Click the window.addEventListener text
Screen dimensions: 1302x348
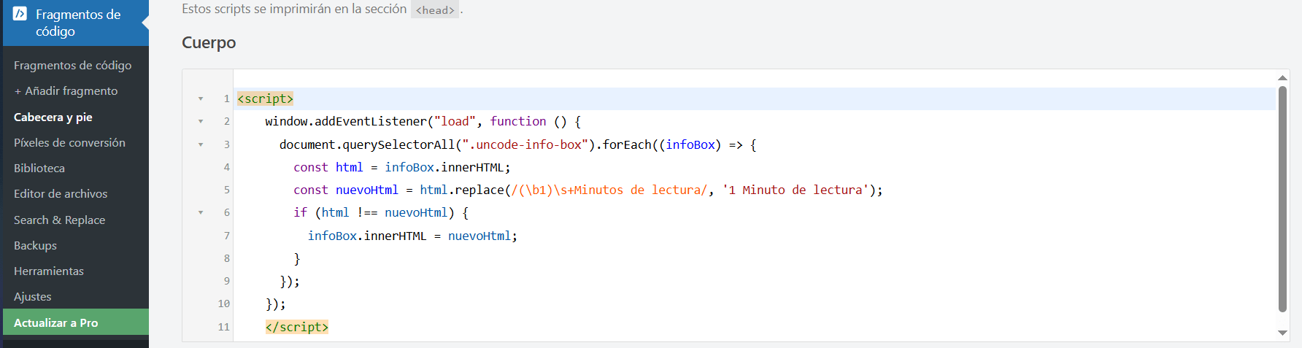point(345,121)
